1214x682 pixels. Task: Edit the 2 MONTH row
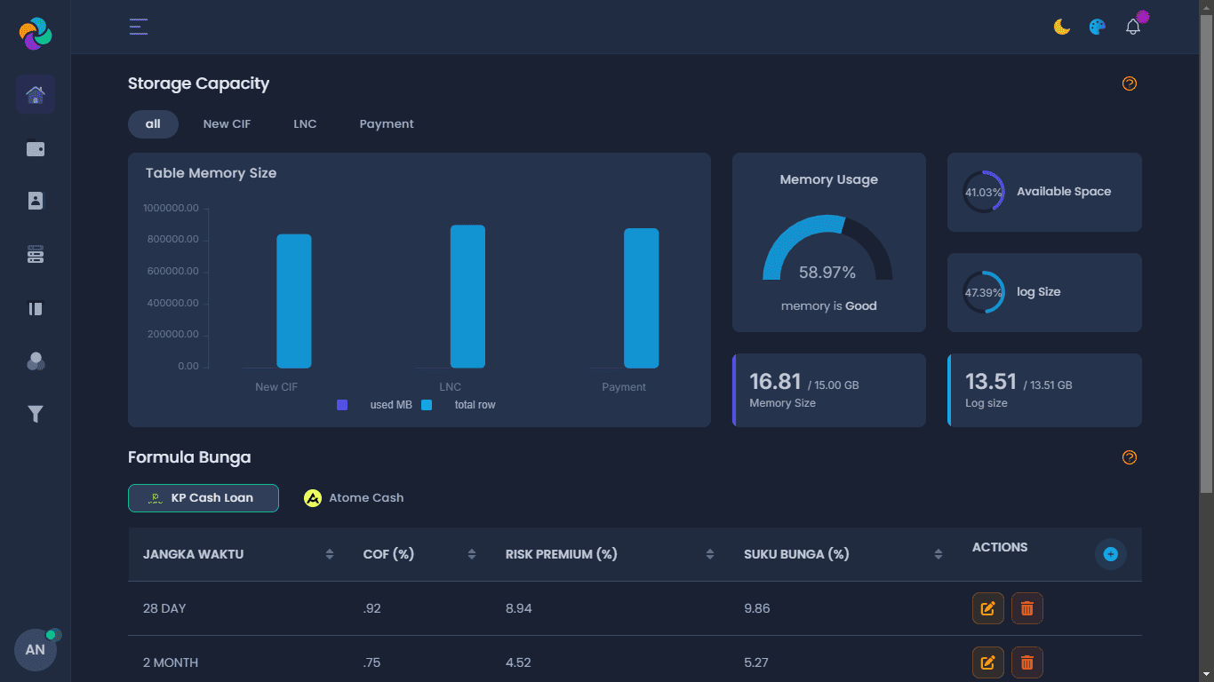(x=987, y=662)
